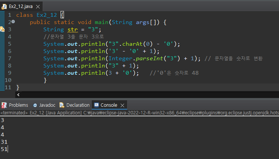Screen dimensions: 279x159
Task: Click the Declaration tab icon
Action: coord(62,105)
